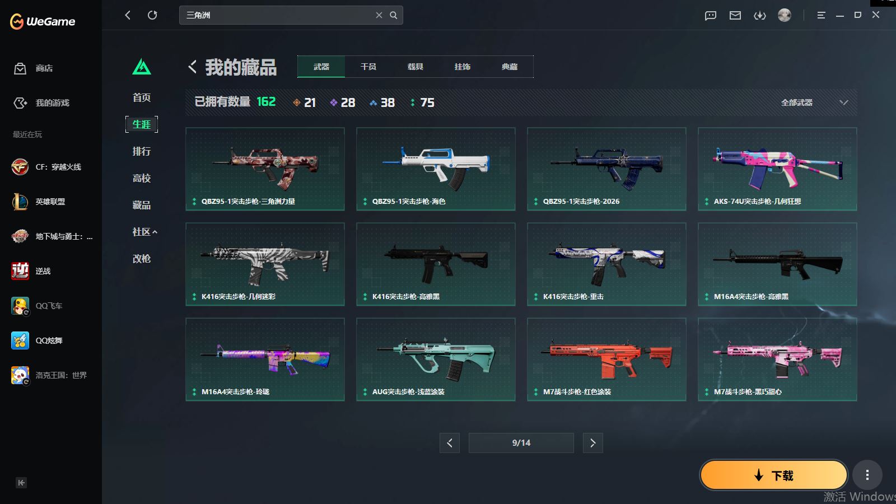Open the chat messages icon

711,16
